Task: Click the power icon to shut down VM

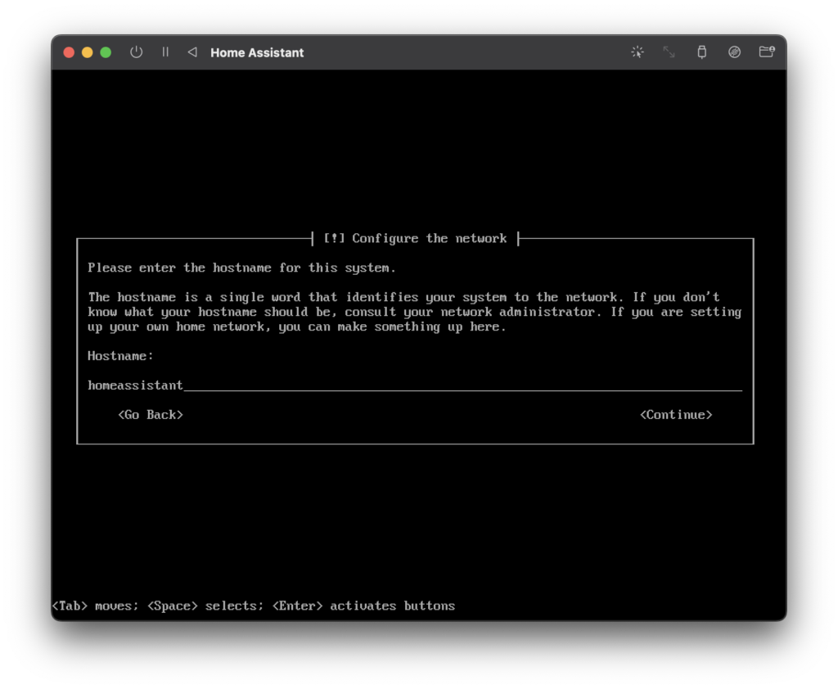Action: 137,52
